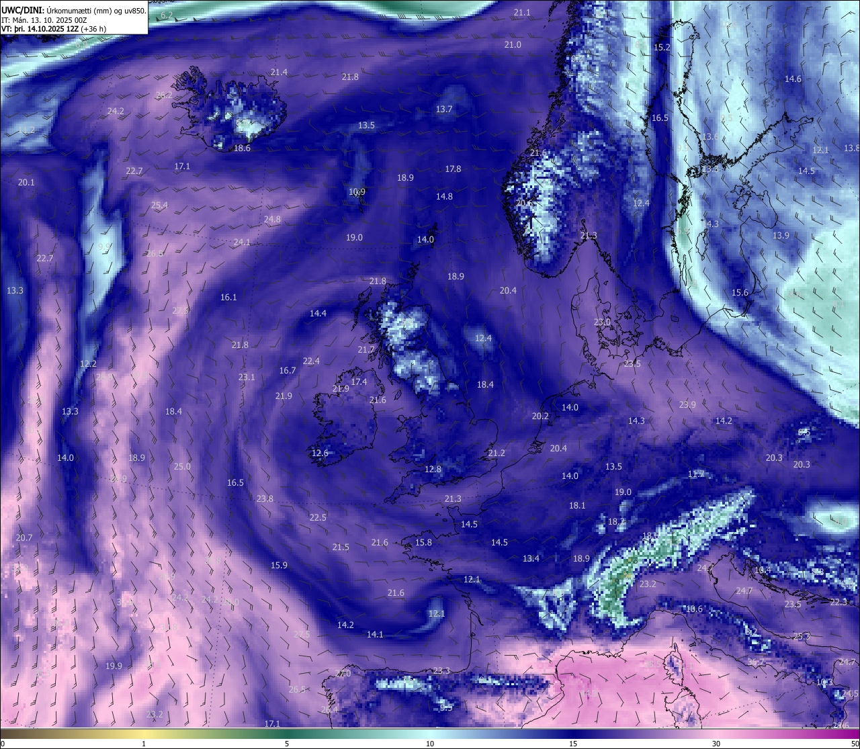
Task: Click the 20.7 value on the left edge
Action: point(24,537)
